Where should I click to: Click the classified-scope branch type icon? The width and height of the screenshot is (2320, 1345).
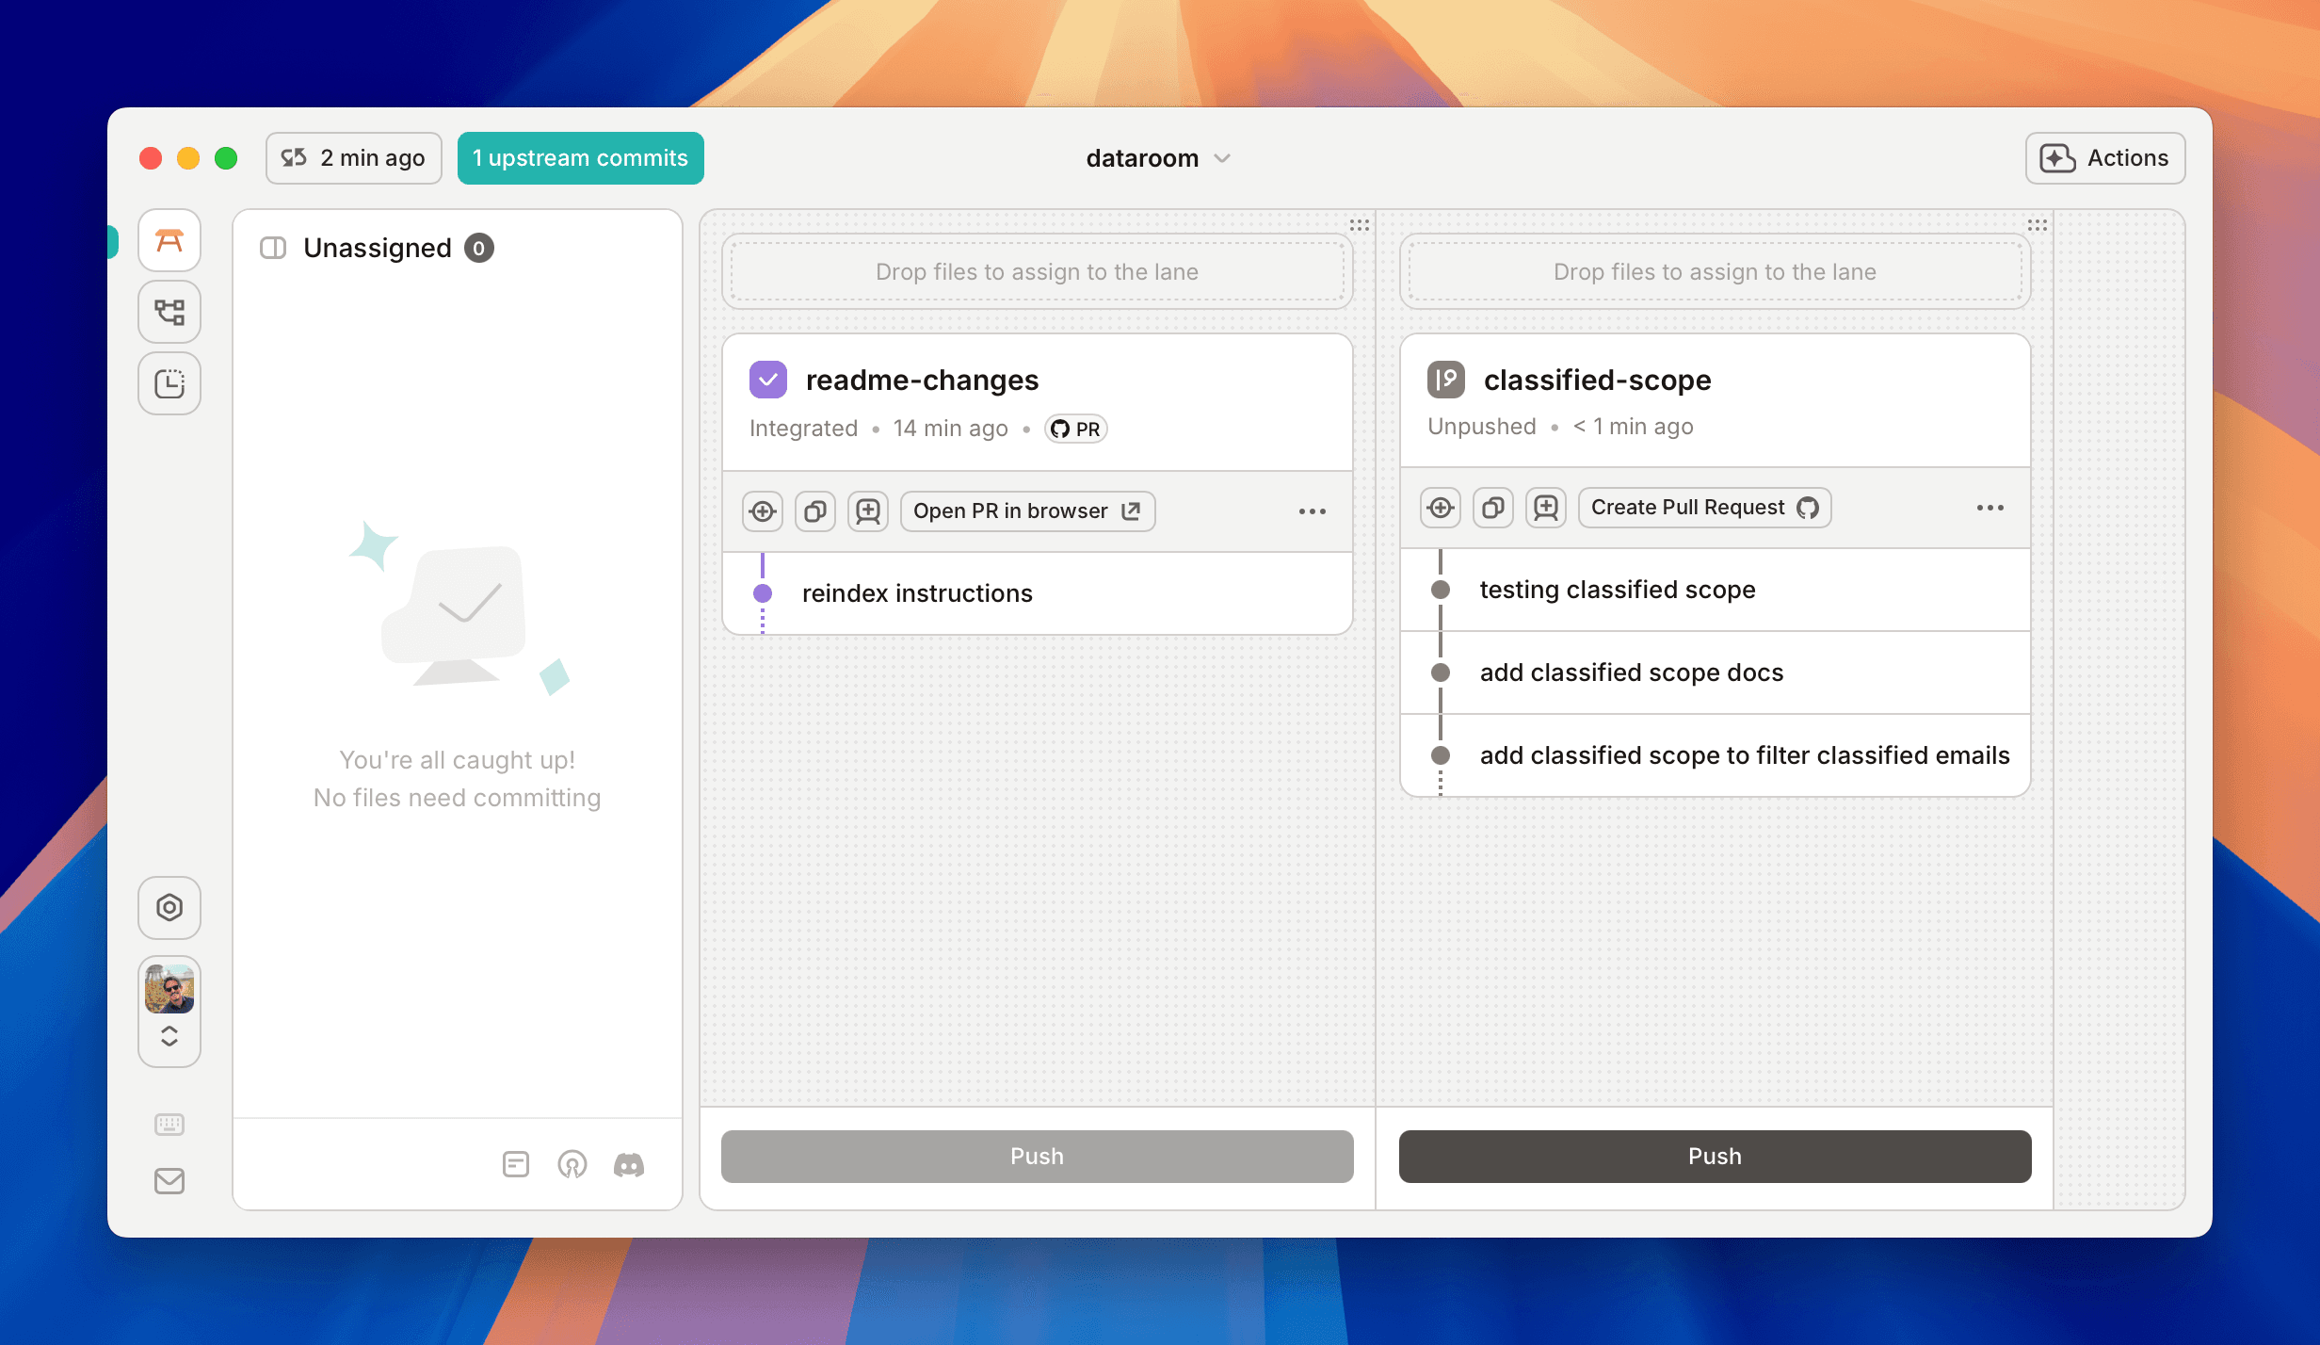[1446, 380]
